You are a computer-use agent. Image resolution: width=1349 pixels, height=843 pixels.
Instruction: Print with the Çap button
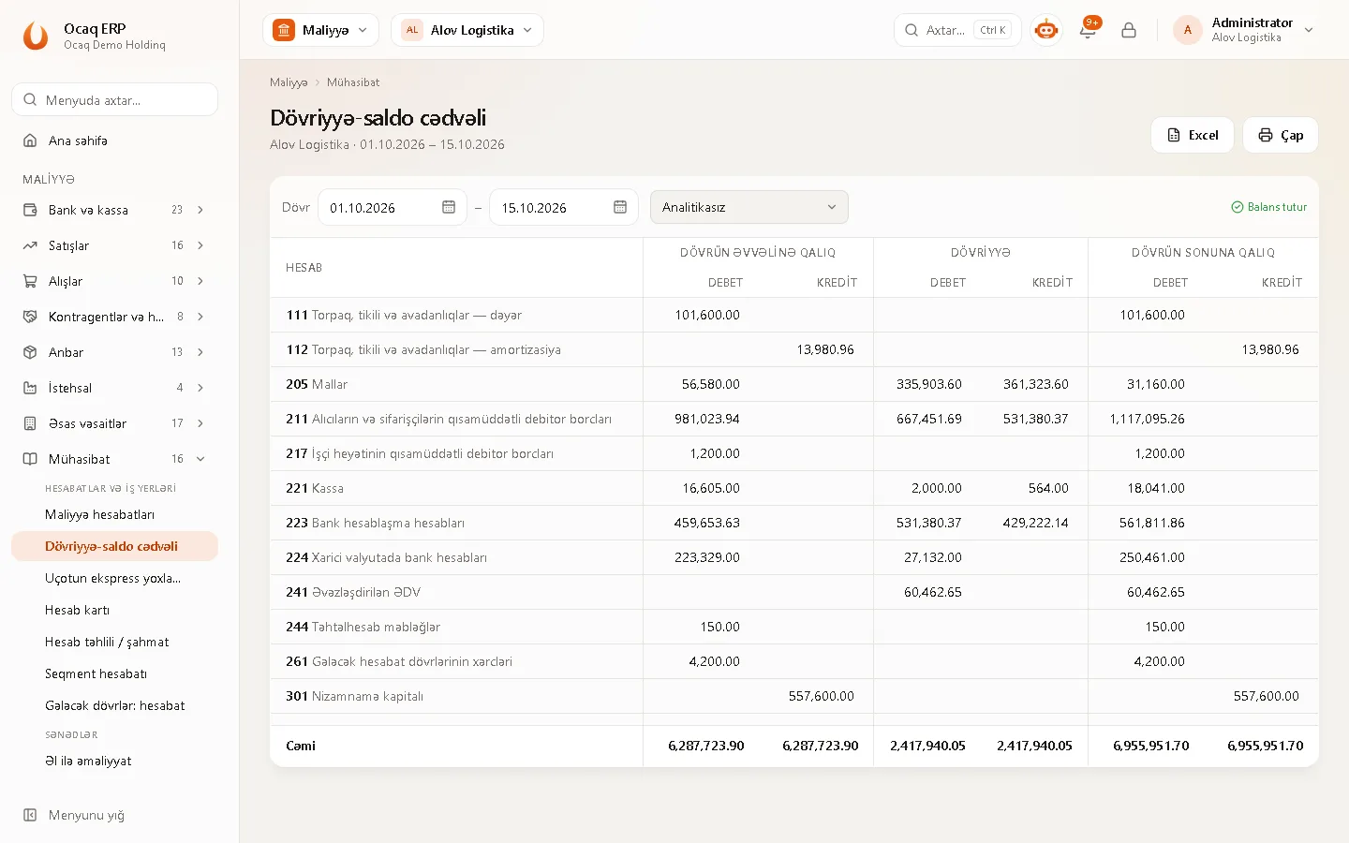point(1281,135)
